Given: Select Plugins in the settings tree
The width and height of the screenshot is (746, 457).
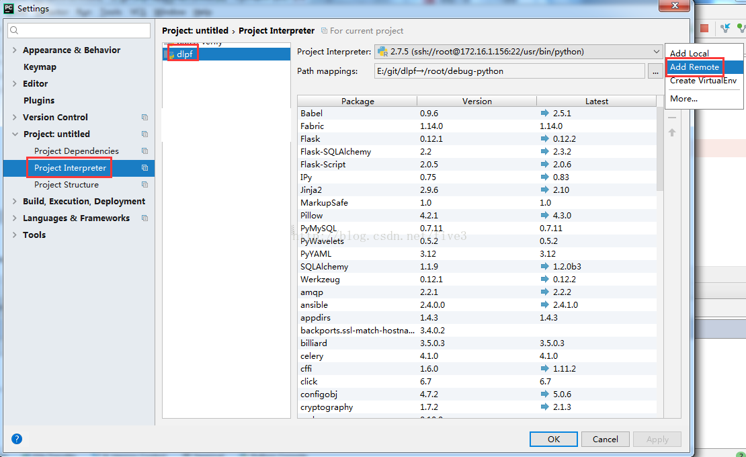Looking at the screenshot, I should coord(39,100).
